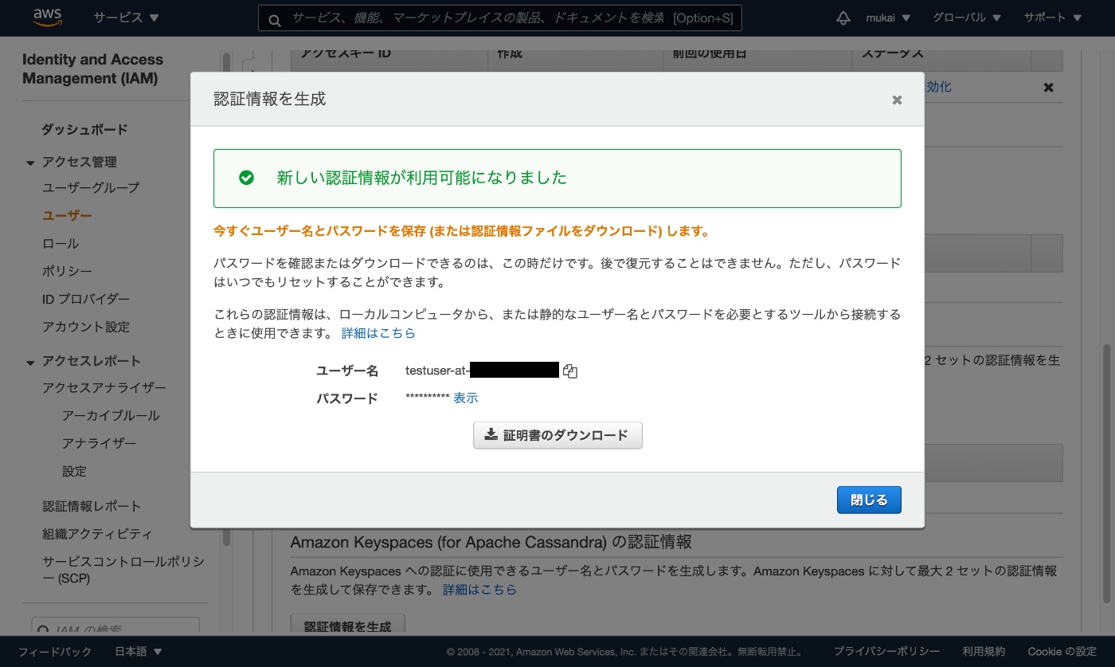Open ID プロバイダー in the sidebar
1115x667 pixels.
86,299
